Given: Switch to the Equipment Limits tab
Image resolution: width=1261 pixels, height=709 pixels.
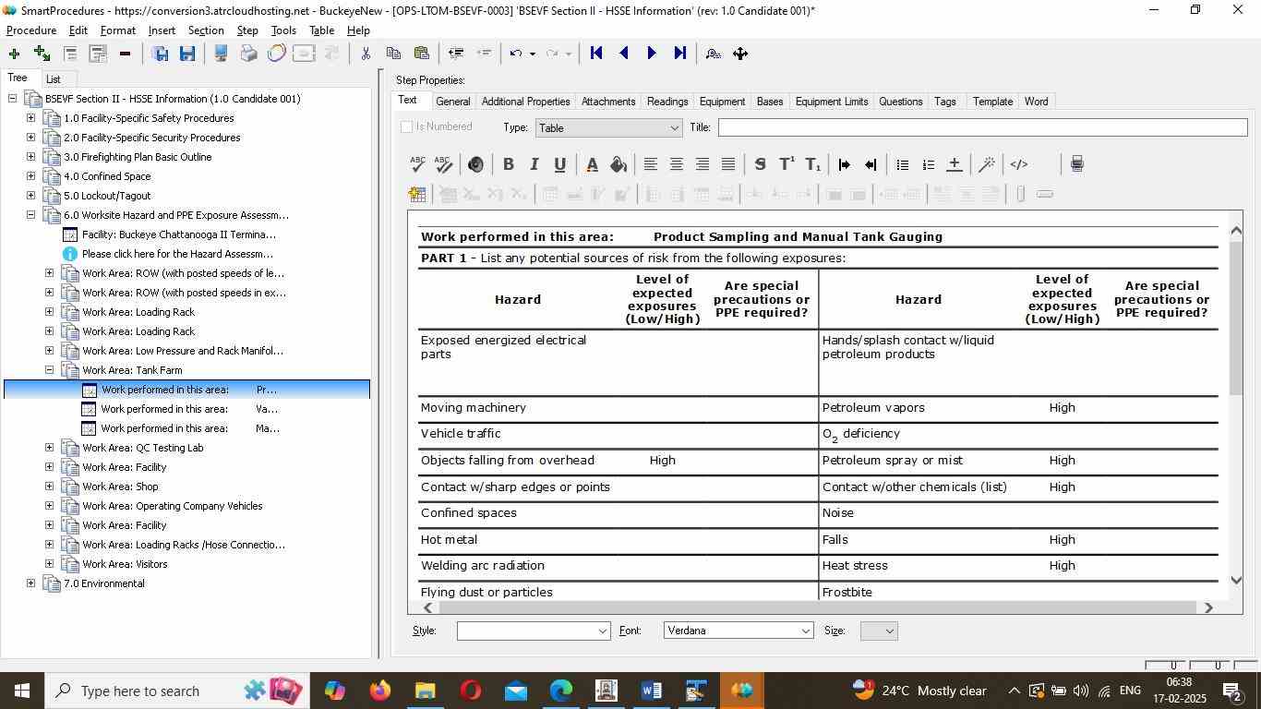Looking at the screenshot, I should click(831, 102).
